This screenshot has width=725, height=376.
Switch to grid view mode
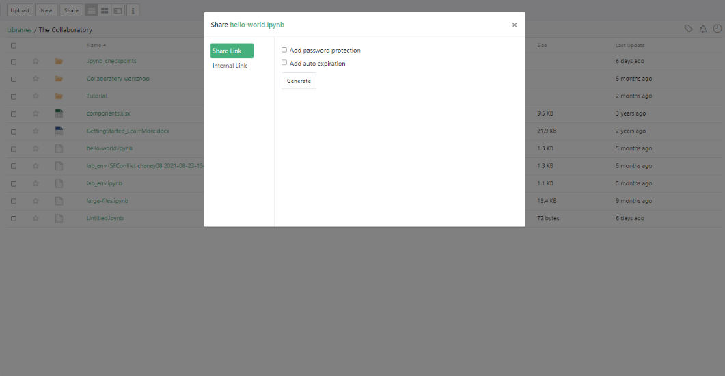tap(105, 10)
